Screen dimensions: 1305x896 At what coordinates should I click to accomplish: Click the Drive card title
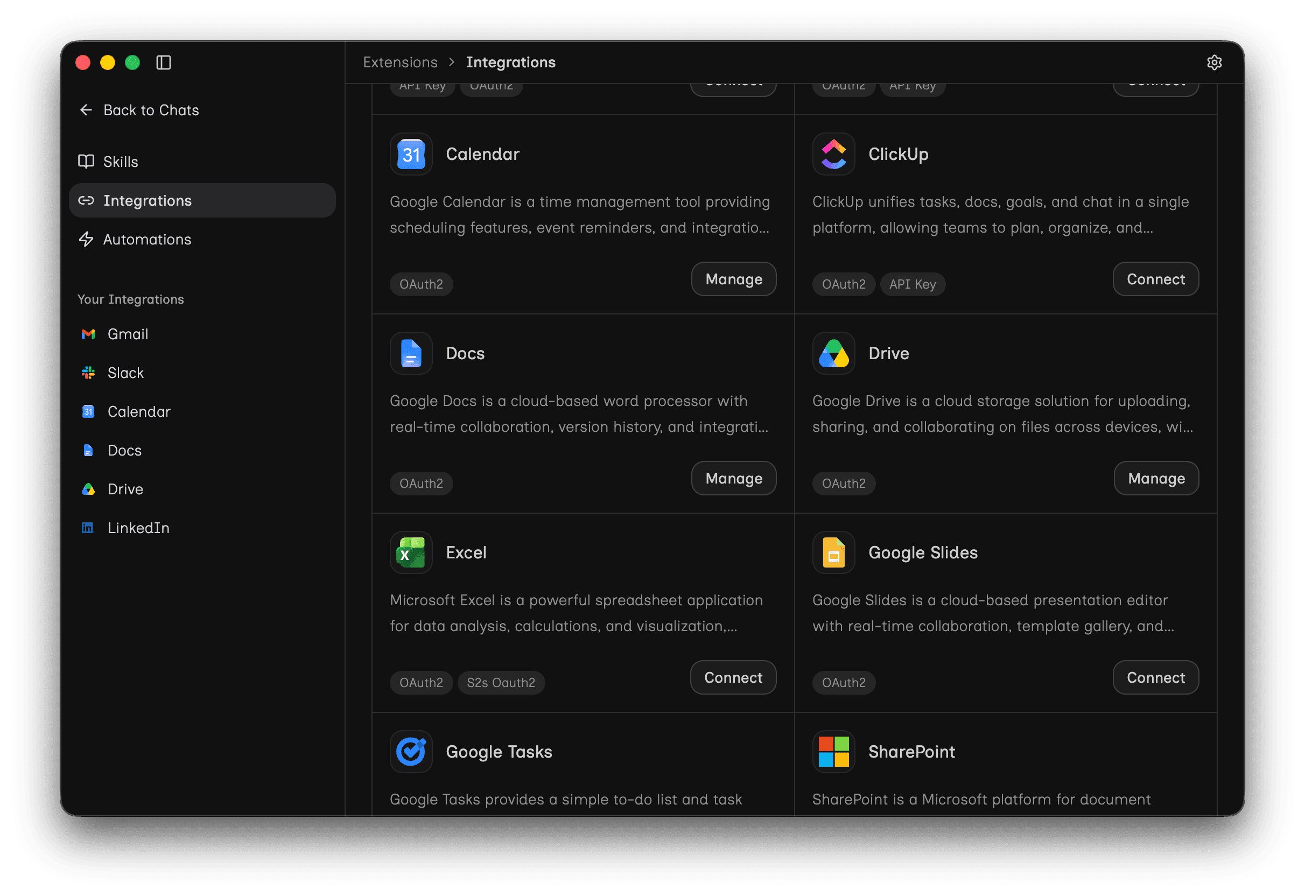[x=888, y=354]
